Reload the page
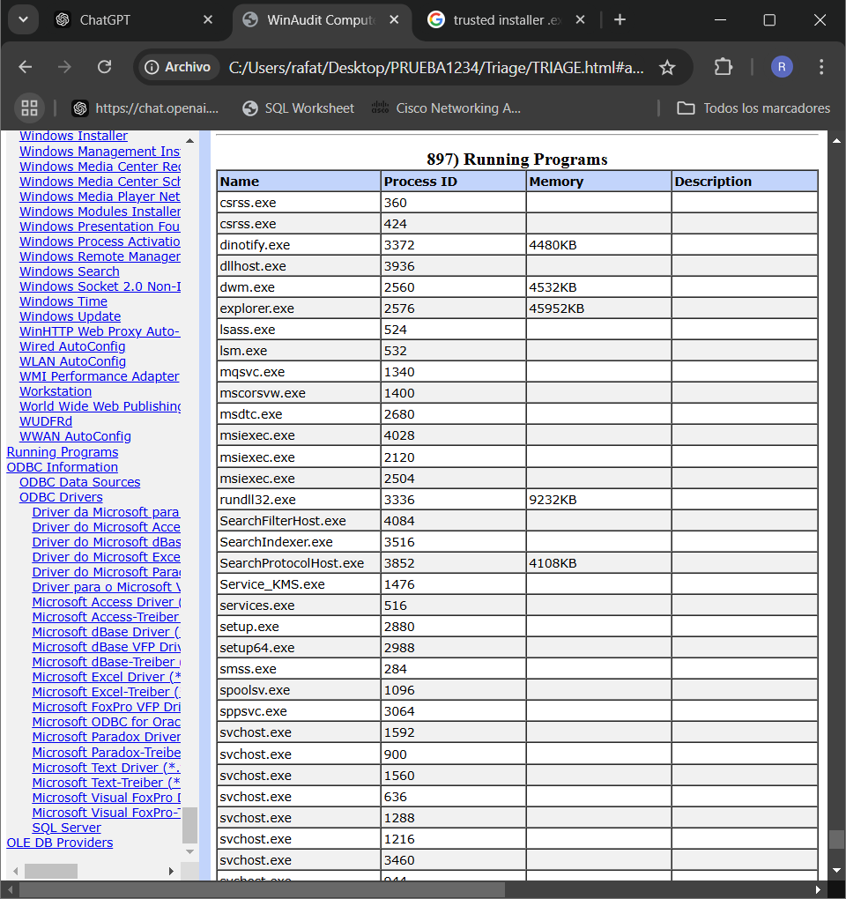 click(104, 67)
